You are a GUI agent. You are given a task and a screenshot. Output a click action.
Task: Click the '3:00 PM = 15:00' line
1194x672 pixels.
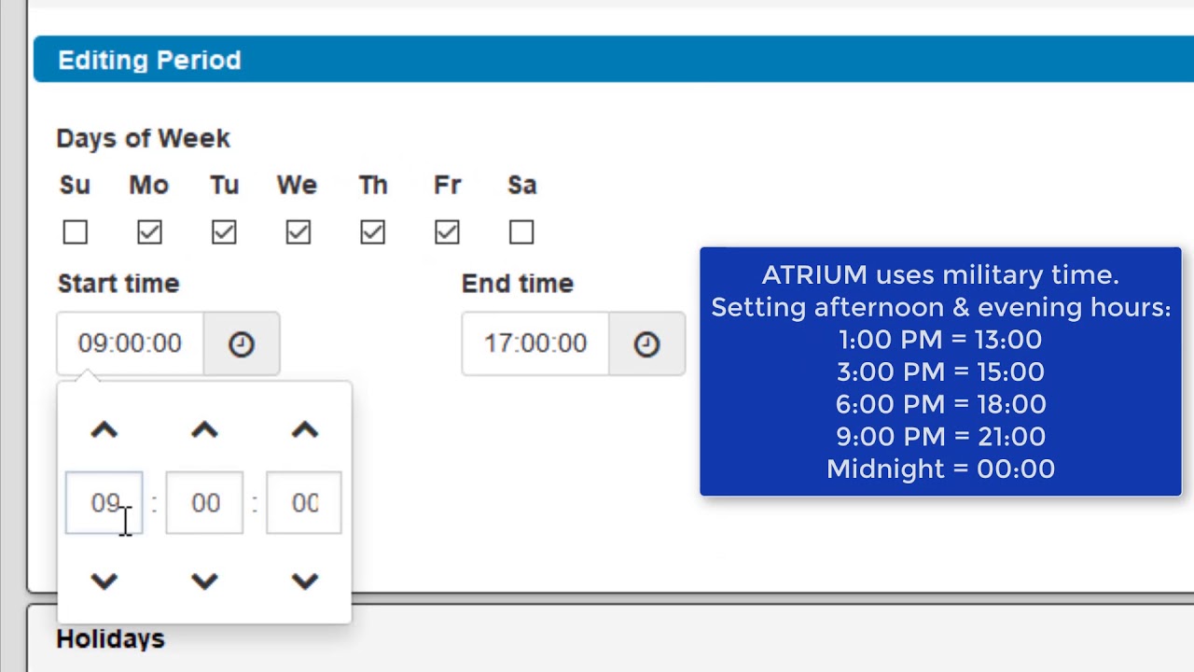coord(940,372)
